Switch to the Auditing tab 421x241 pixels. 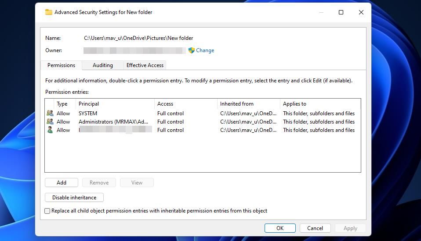coord(102,65)
